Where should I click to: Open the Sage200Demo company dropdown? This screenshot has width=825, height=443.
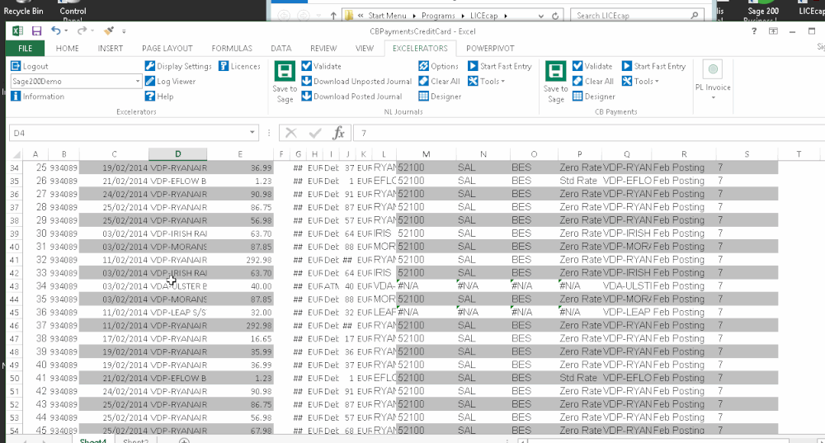pyautogui.click(x=137, y=82)
